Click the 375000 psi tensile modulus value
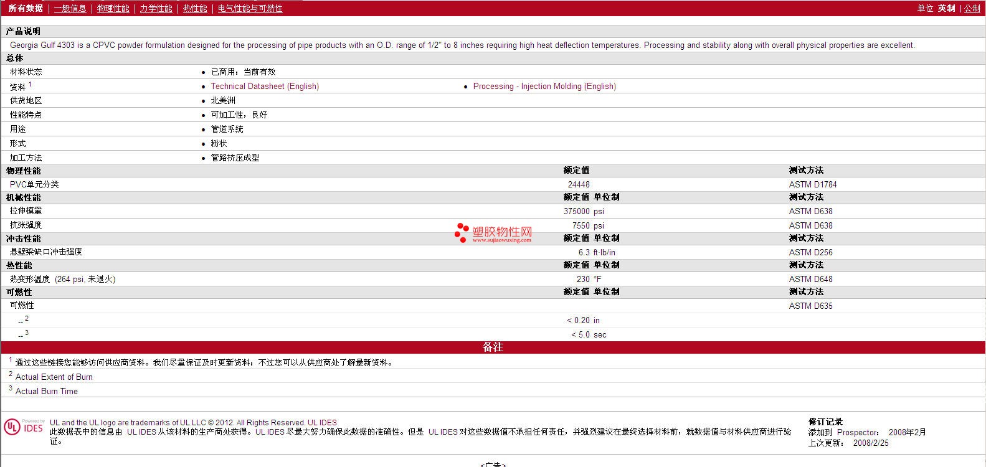This screenshot has height=467, width=986. pyautogui.click(x=584, y=211)
